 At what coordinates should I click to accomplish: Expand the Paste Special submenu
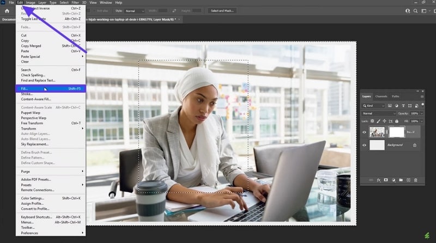[x=51, y=57]
